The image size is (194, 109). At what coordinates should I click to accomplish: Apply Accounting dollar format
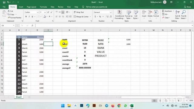tap(95, 17)
